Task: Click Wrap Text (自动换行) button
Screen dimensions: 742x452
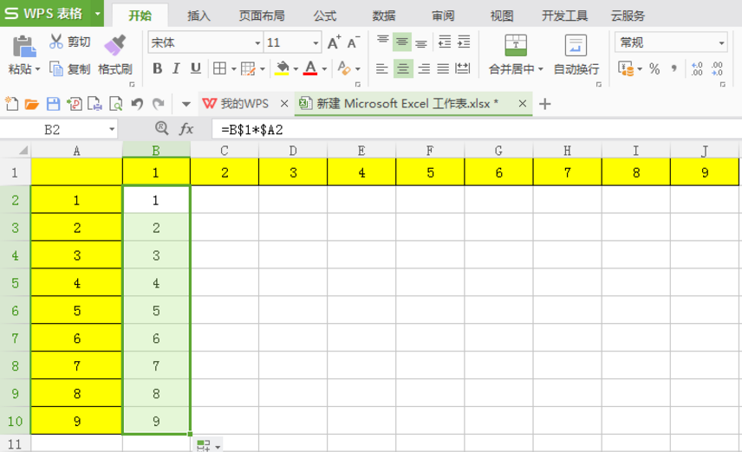Action: pyautogui.click(x=576, y=55)
